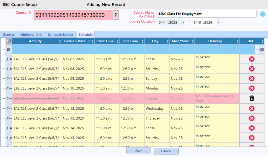Viewport: 268px width, 157px height.
Task: Open the course start date dropdown 01/11/2025
Action: click(x=183, y=22)
